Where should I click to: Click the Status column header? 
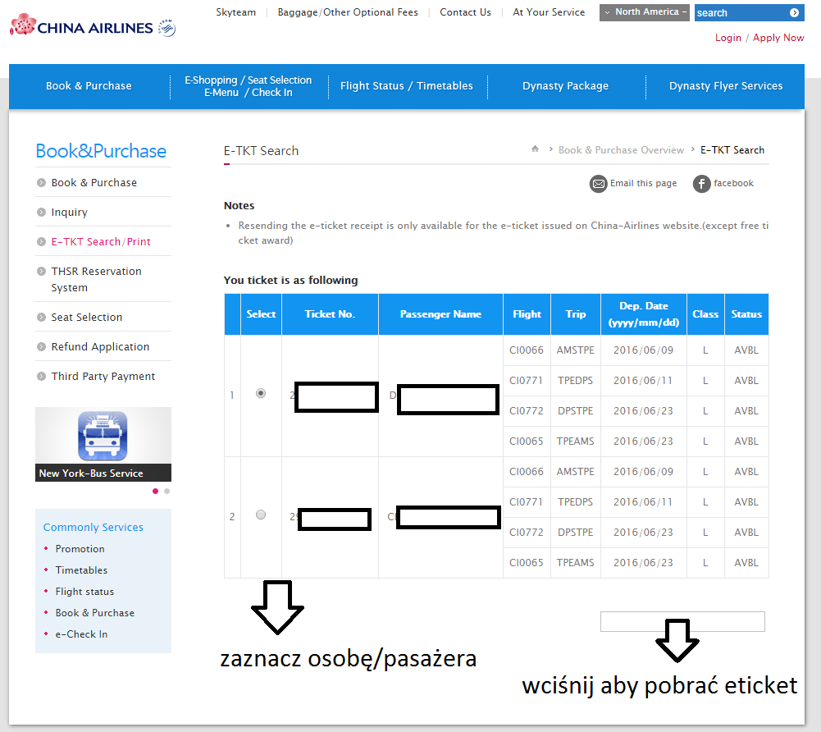click(x=746, y=313)
